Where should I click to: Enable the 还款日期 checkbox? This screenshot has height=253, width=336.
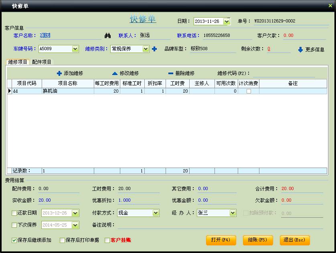click(x=14, y=213)
